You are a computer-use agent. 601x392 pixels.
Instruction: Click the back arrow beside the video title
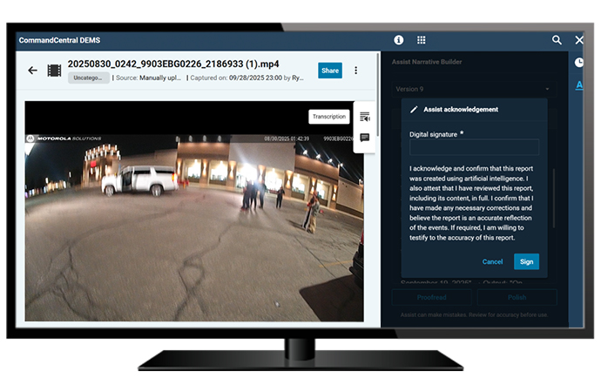[x=32, y=71]
